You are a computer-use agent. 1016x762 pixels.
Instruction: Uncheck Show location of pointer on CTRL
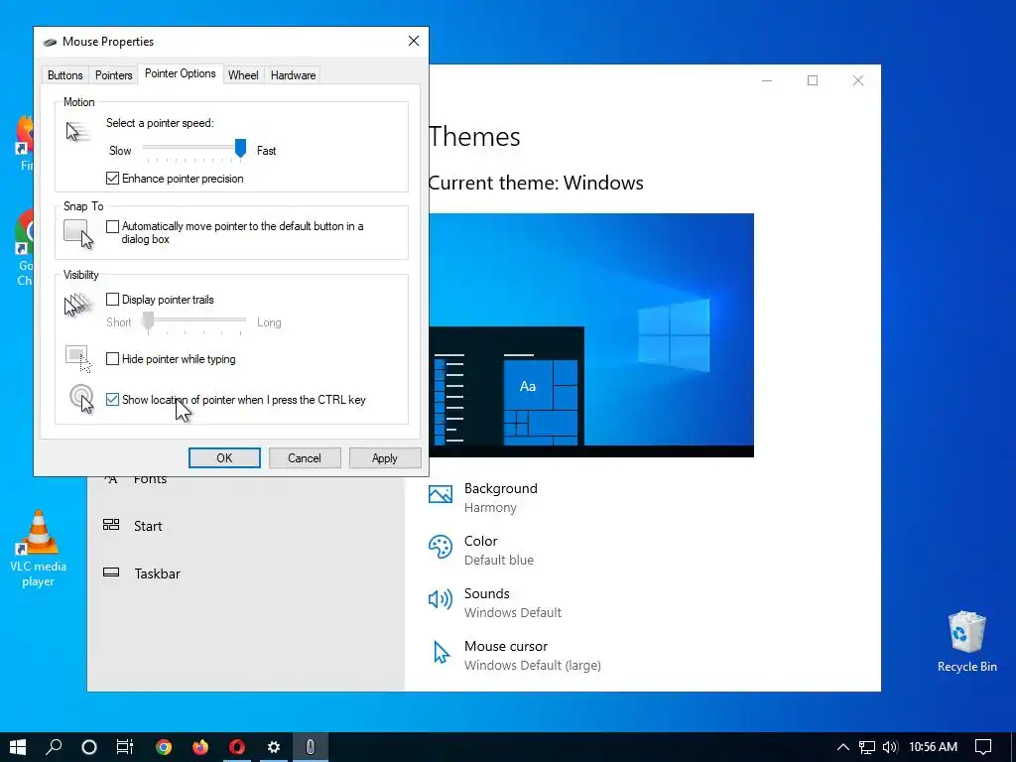pyautogui.click(x=113, y=400)
